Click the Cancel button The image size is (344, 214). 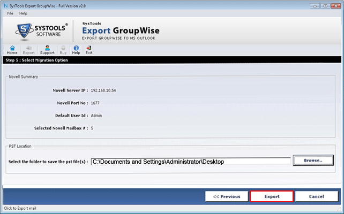[316, 196]
